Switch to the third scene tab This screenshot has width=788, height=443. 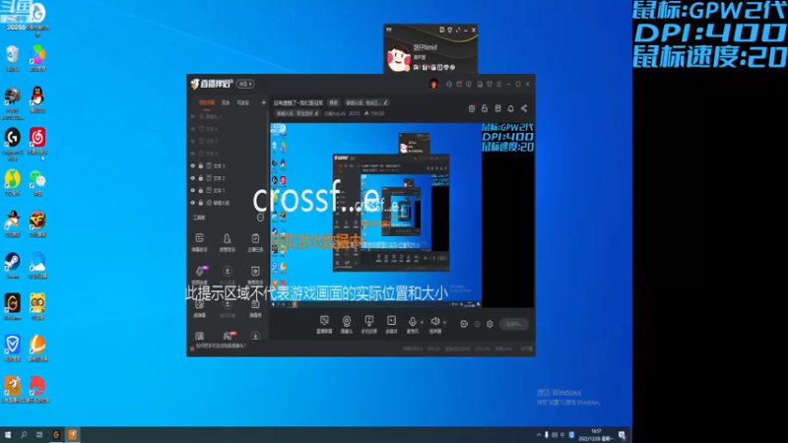(243, 102)
